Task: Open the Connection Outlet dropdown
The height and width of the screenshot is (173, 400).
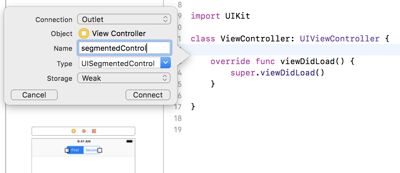Action: click(124, 19)
